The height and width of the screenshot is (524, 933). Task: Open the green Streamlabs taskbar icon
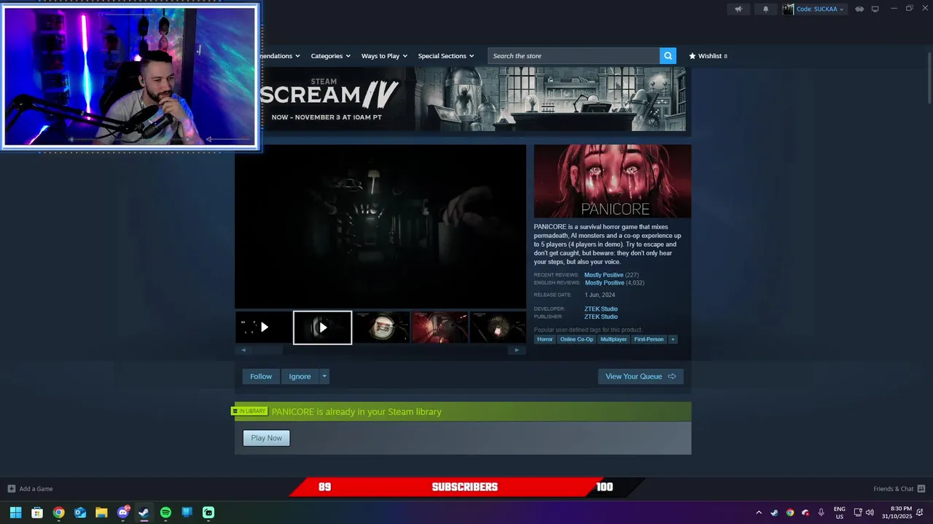tap(208, 512)
